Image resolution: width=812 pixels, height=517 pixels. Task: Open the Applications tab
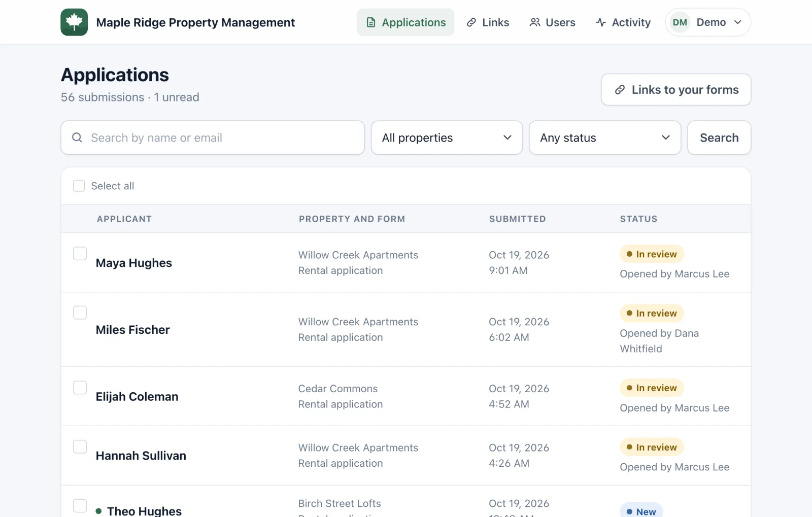click(x=405, y=22)
